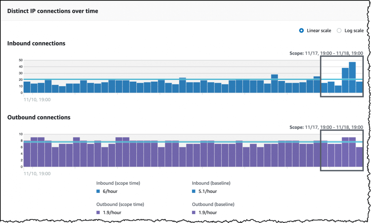Select the tallest inbound bar near 47 connections

(x=352, y=78)
